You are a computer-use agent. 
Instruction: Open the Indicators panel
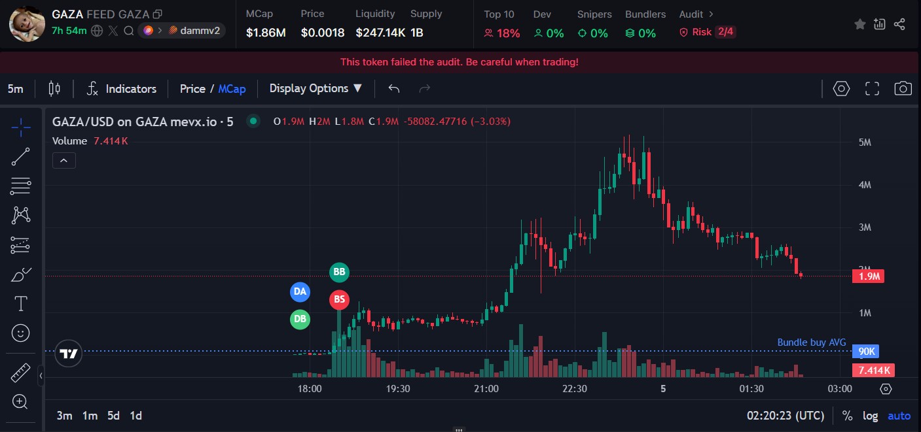point(122,89)
